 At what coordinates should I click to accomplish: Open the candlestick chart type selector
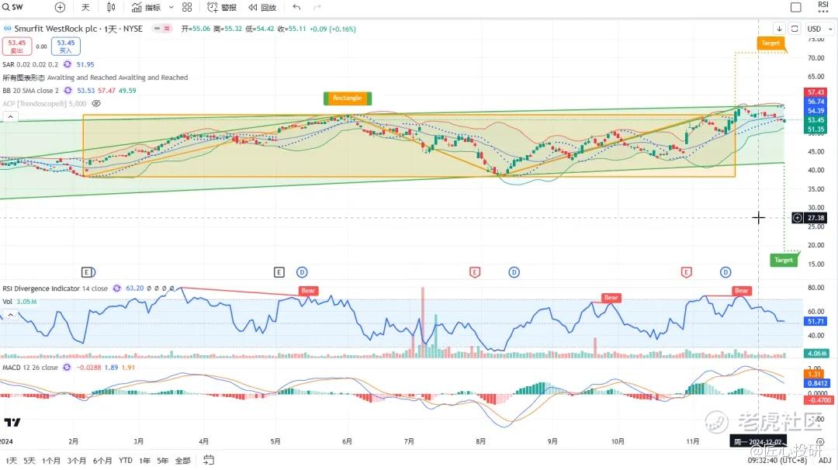point(111,8)
